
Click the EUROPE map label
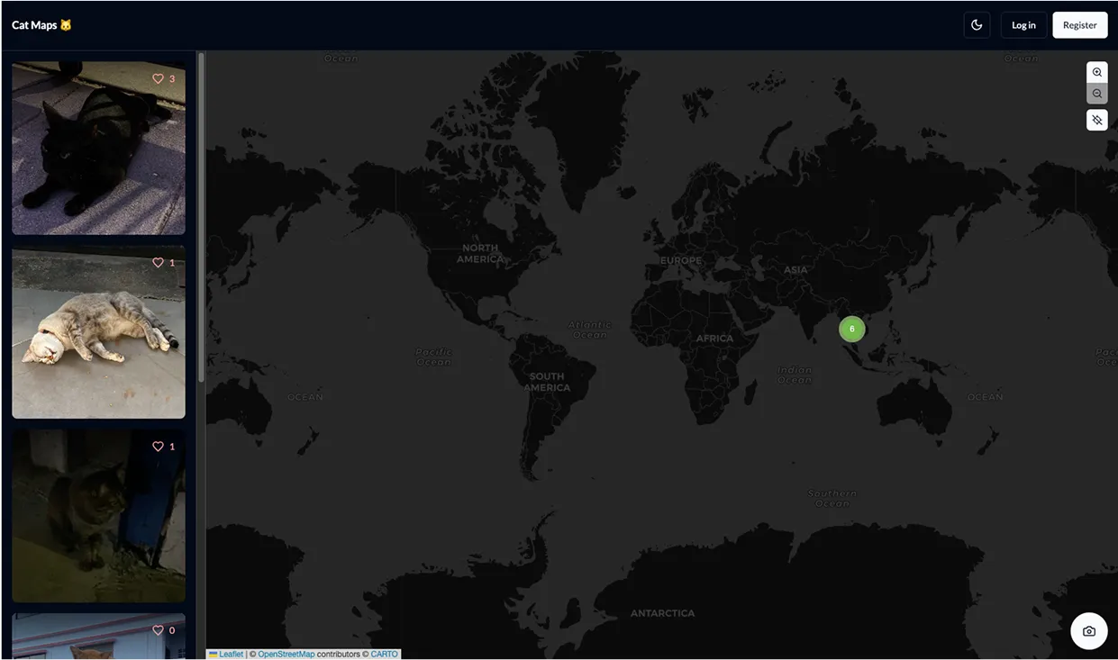[x=681, y=260]
